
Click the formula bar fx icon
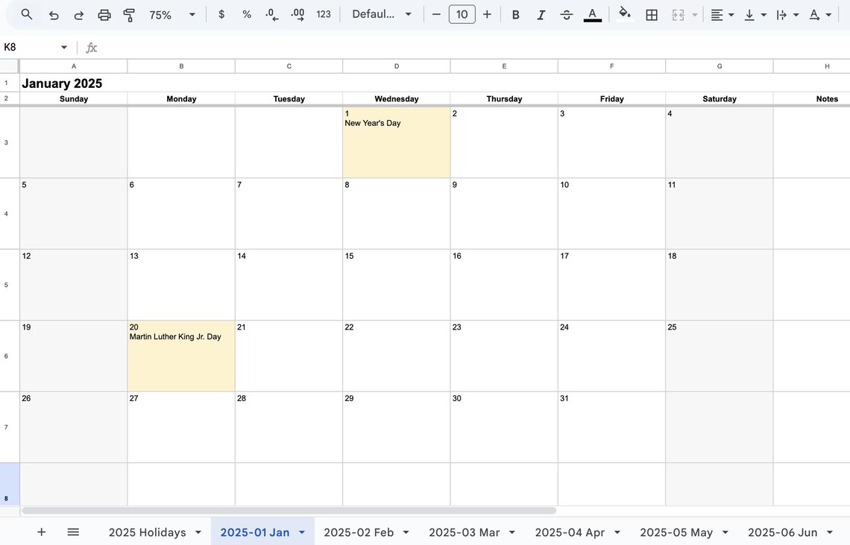(91, 48)
